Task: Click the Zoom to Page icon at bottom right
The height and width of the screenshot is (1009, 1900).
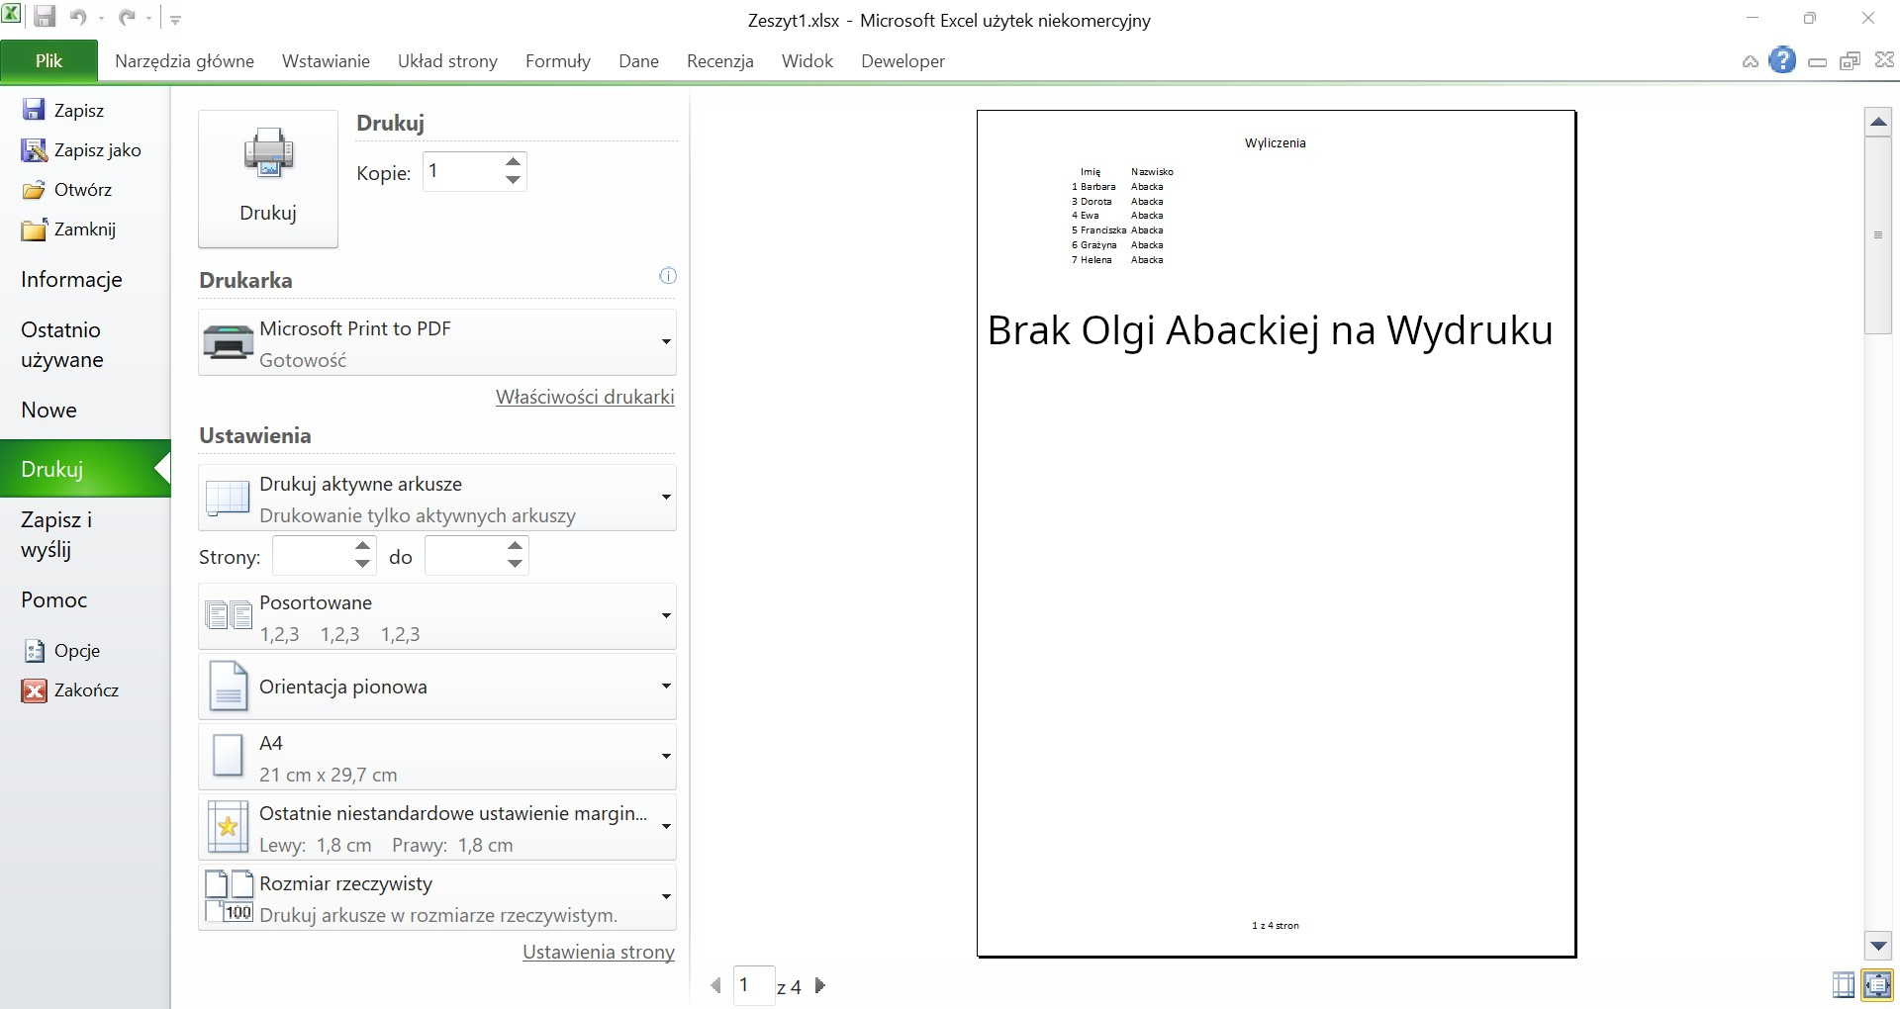Action: point(1877,984)
